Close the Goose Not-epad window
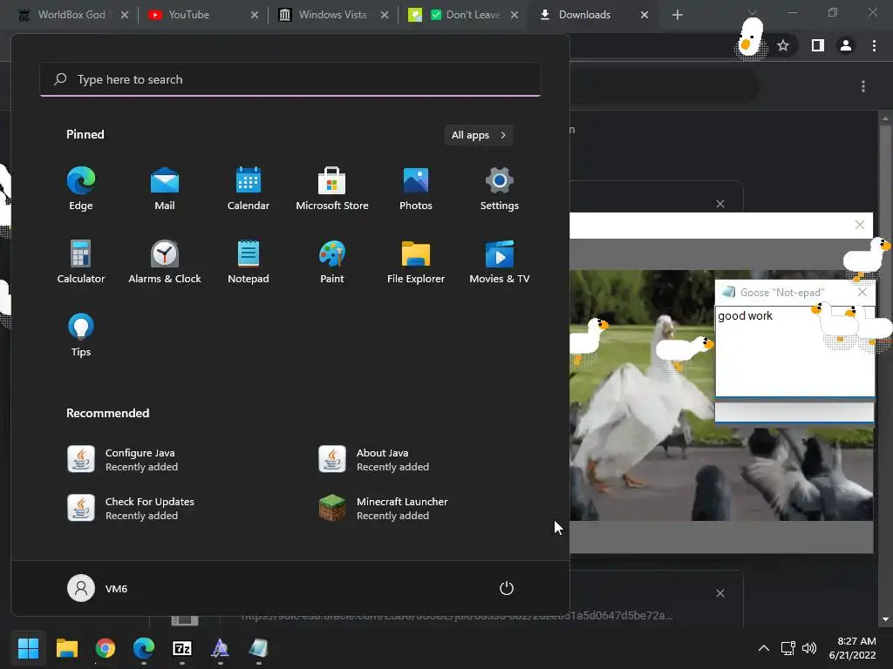 [x=862, y=293]
